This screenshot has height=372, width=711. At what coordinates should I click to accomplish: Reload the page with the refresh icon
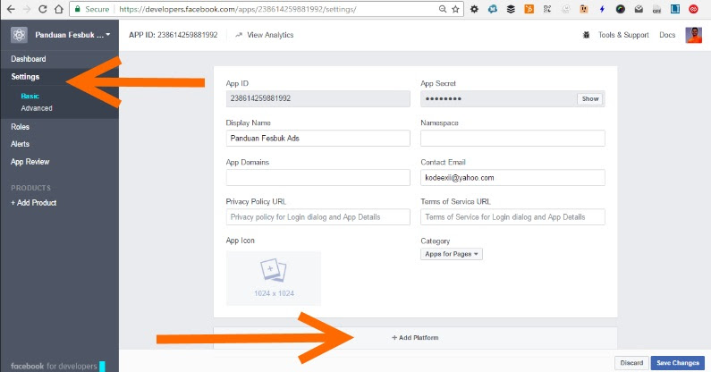[x=43, y=9]
